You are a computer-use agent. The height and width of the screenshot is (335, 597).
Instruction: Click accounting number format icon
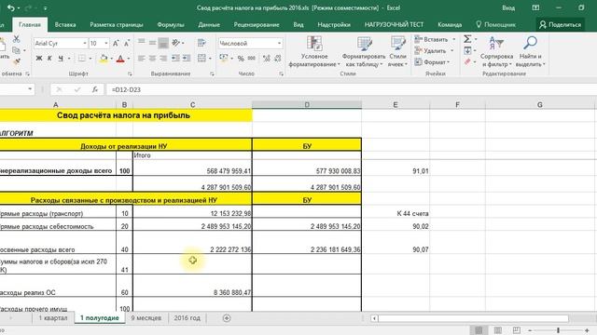coord(224,58)
